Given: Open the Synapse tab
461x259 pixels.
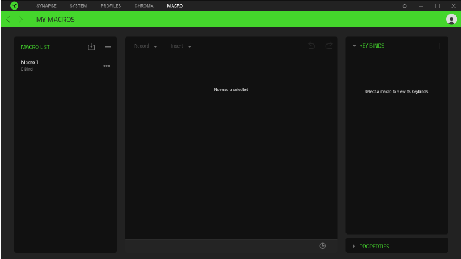Looking at the screenshot, I should coord(46,6).
